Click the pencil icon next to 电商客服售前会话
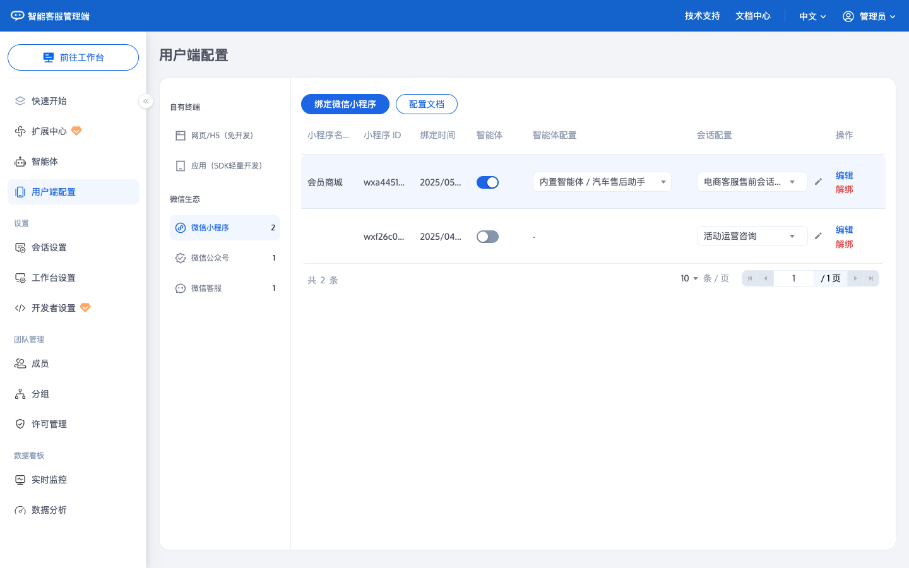909x568 pixels. [x=818, y=182]
